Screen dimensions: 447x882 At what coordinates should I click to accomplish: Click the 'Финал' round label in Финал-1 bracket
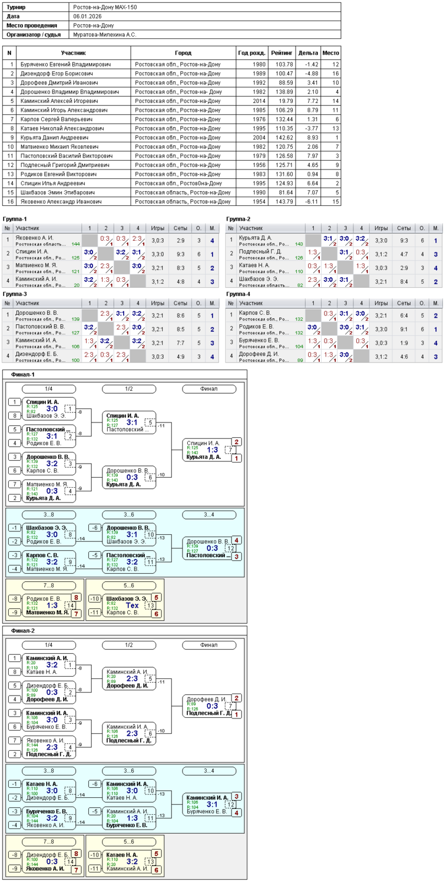(x=209, y=389)
